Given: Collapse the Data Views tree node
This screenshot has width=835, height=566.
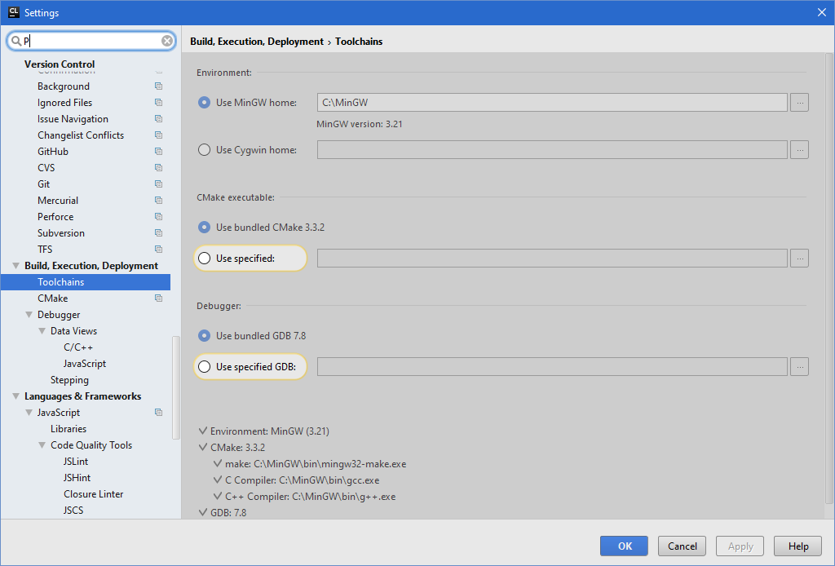Looking at the screenshot, I should 42,331.
